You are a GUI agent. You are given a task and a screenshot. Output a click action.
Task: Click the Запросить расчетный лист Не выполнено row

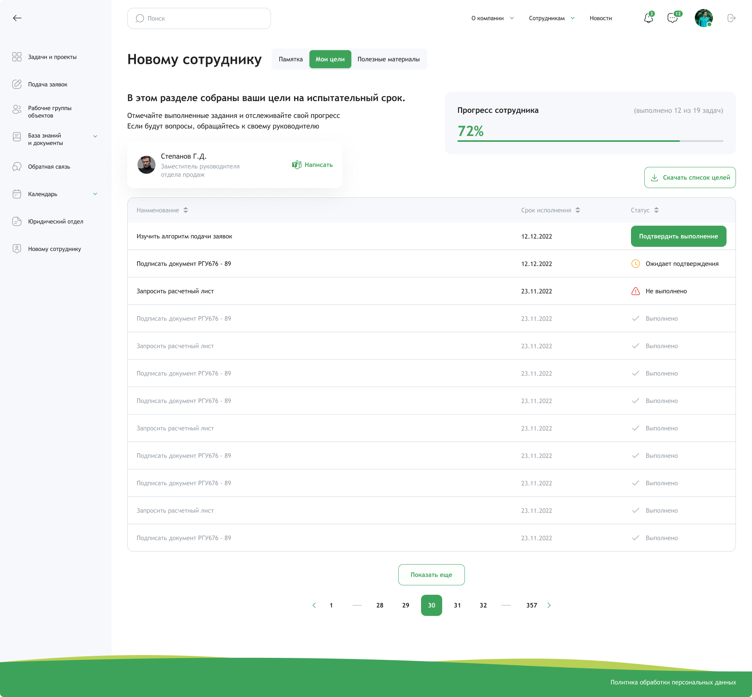pos(431,291)
